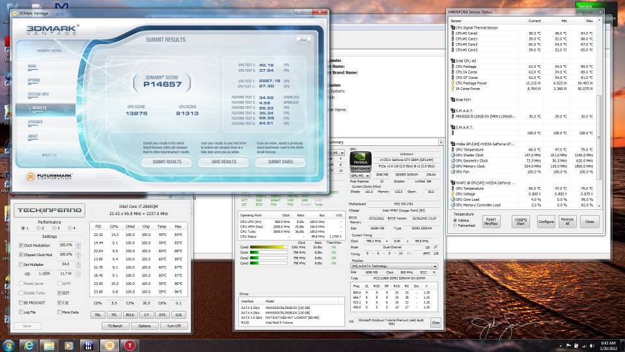
Task: Open GPU #0 selector dropdown
Action: (360, 175)
